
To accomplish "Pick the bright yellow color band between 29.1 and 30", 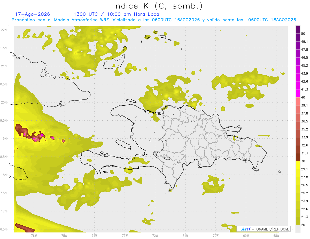I will tap(298, 165).
